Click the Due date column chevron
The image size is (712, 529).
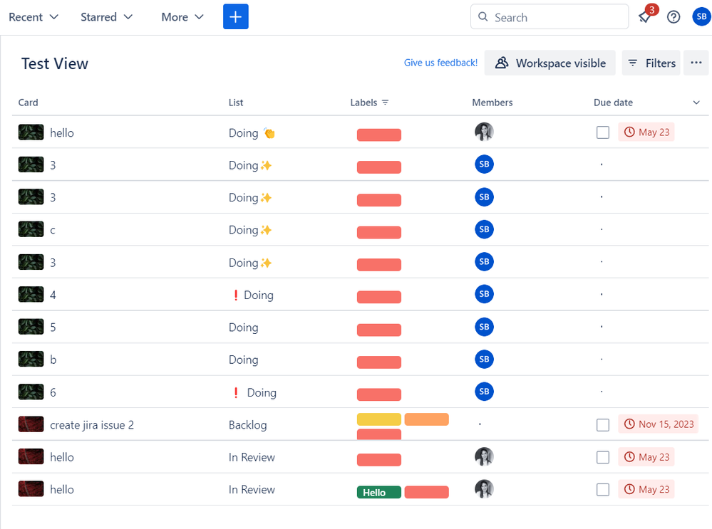696,103
